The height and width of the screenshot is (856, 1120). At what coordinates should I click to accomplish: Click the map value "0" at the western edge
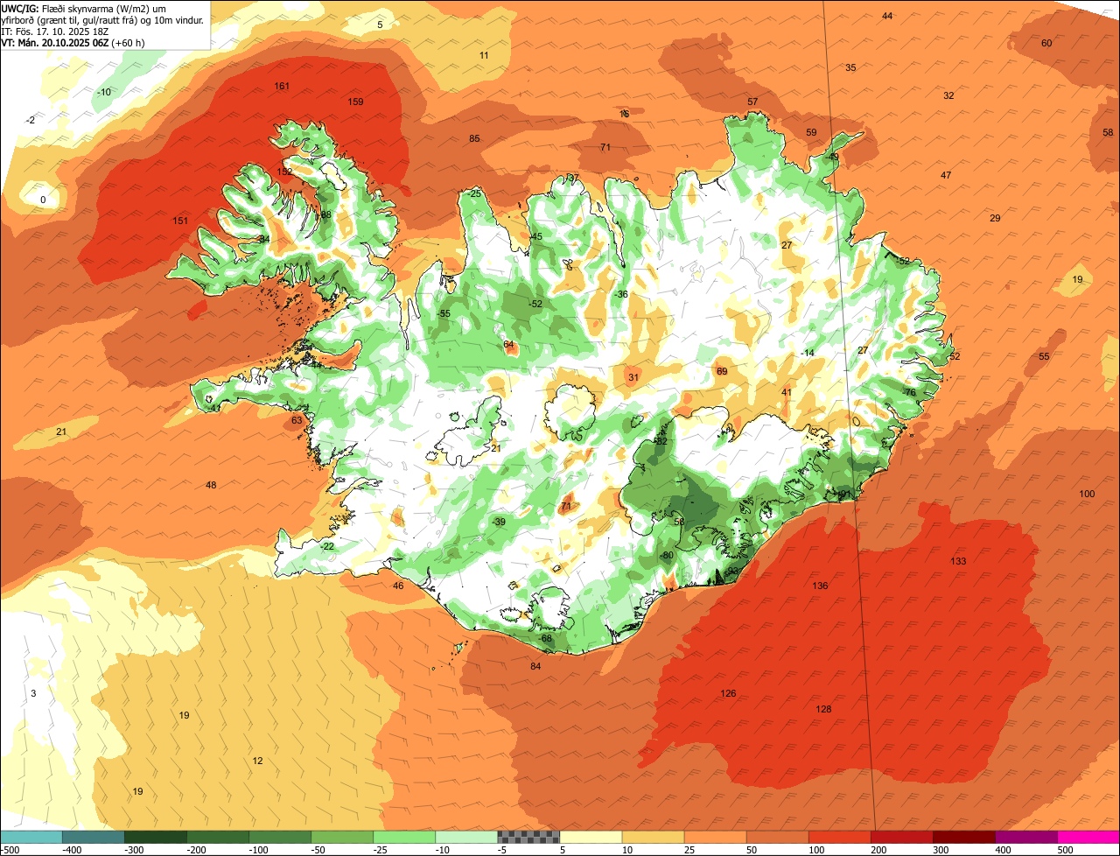pyautogui.click(x=43, y=200)
